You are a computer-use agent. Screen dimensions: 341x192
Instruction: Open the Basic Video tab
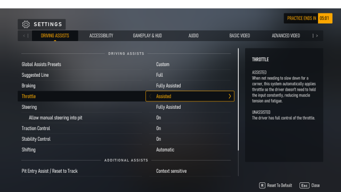click(x=239, y=36)
